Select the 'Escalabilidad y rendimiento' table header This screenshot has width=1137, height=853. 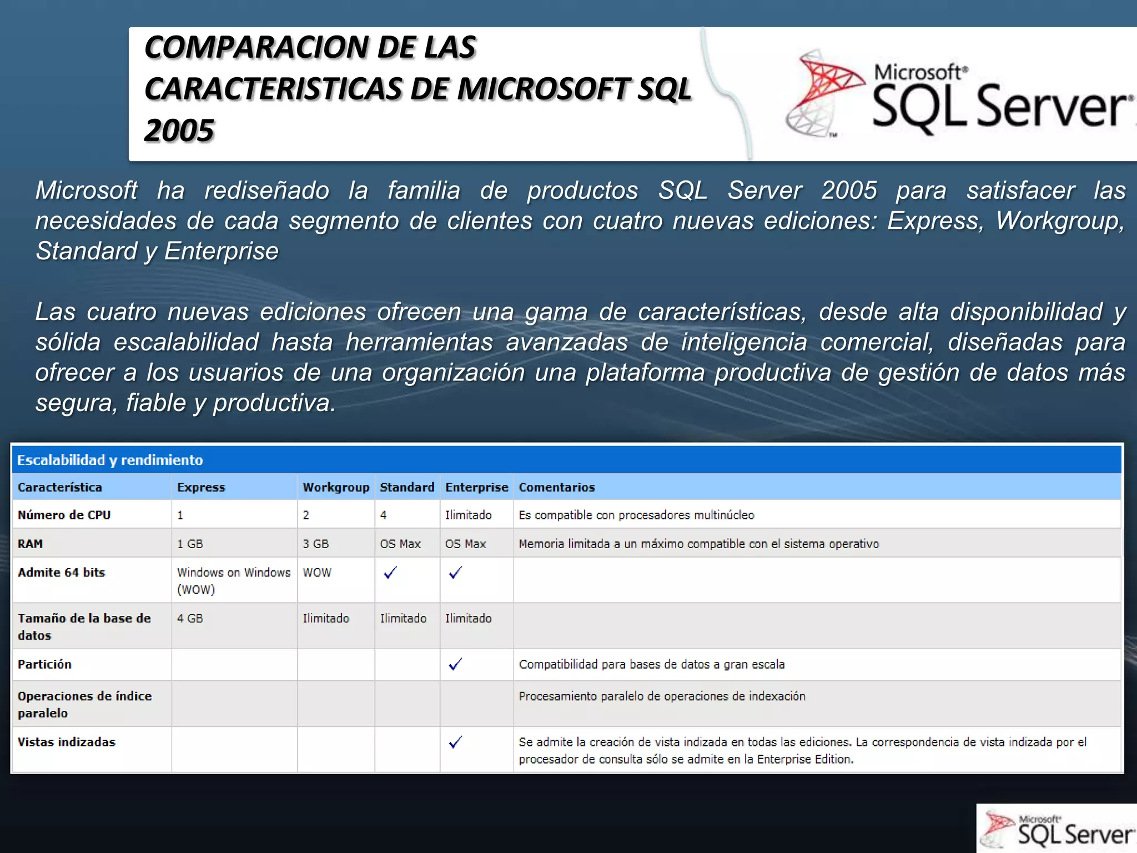point(110,460)
